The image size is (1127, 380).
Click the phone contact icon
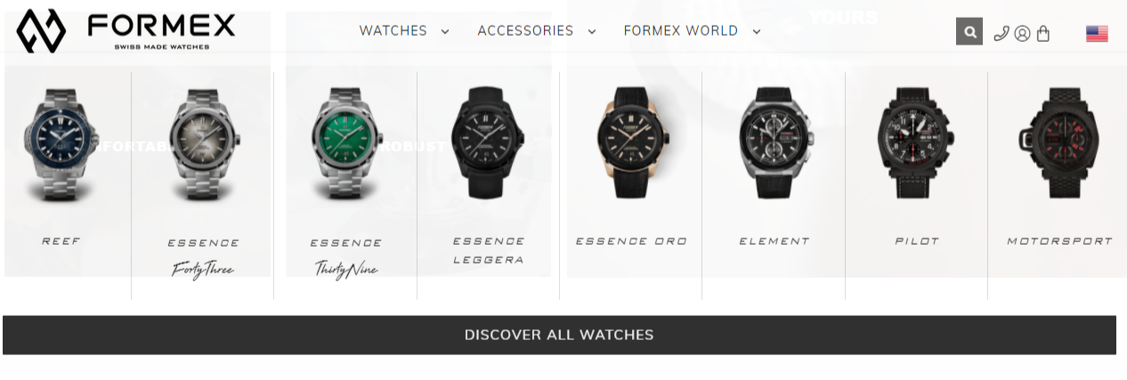point(1001,33)
